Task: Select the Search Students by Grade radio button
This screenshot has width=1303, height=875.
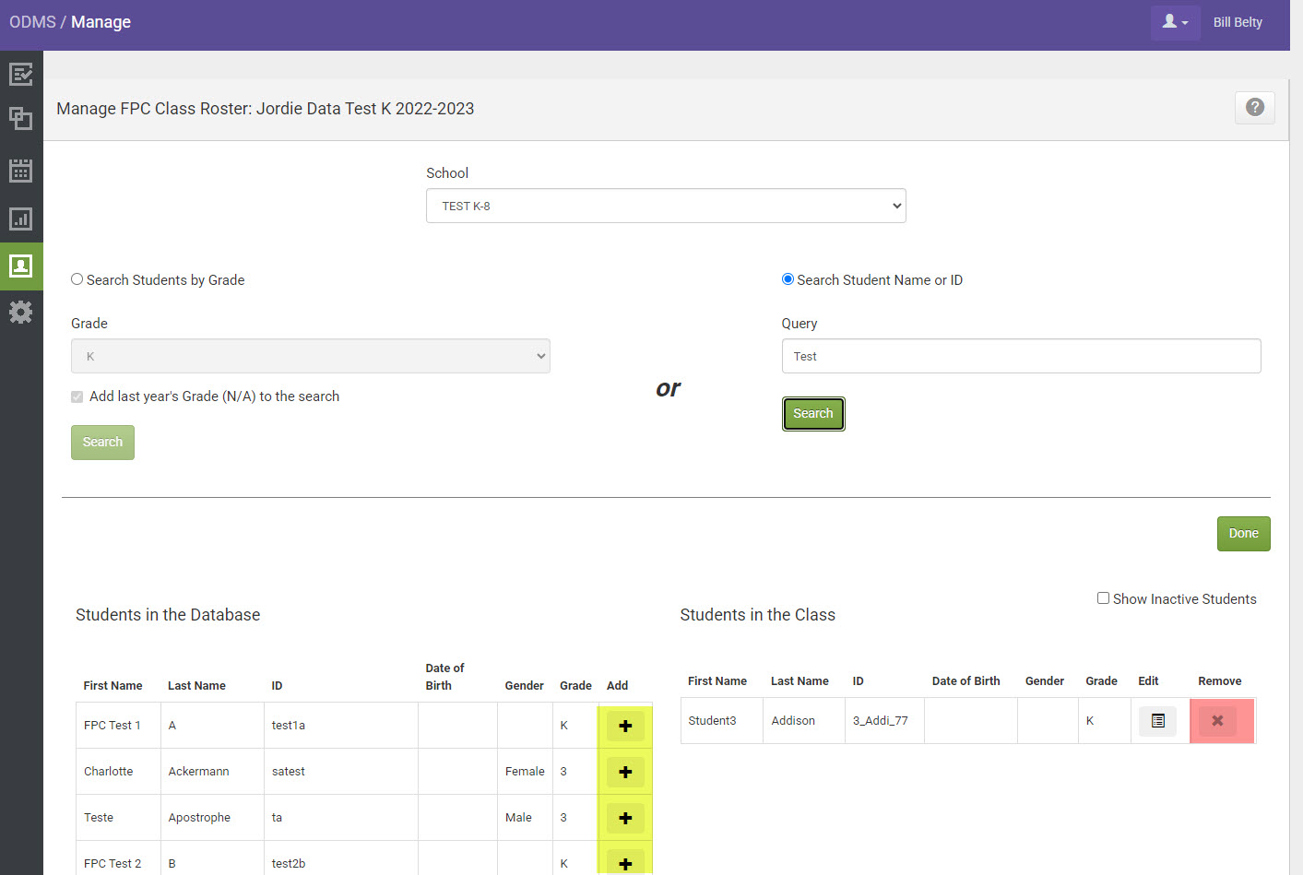Action: point(77,278)
